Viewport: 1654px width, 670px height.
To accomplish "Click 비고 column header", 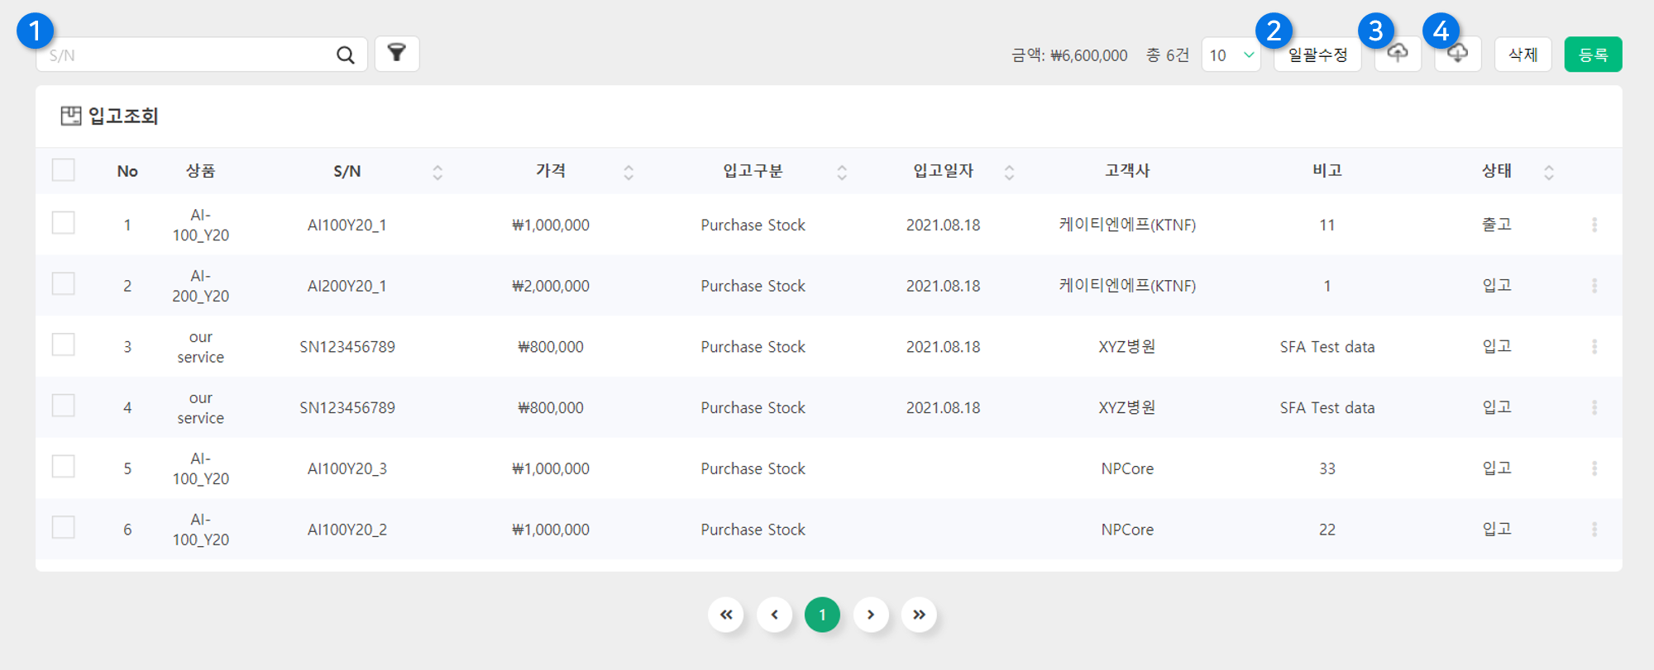I will 1327,171.
